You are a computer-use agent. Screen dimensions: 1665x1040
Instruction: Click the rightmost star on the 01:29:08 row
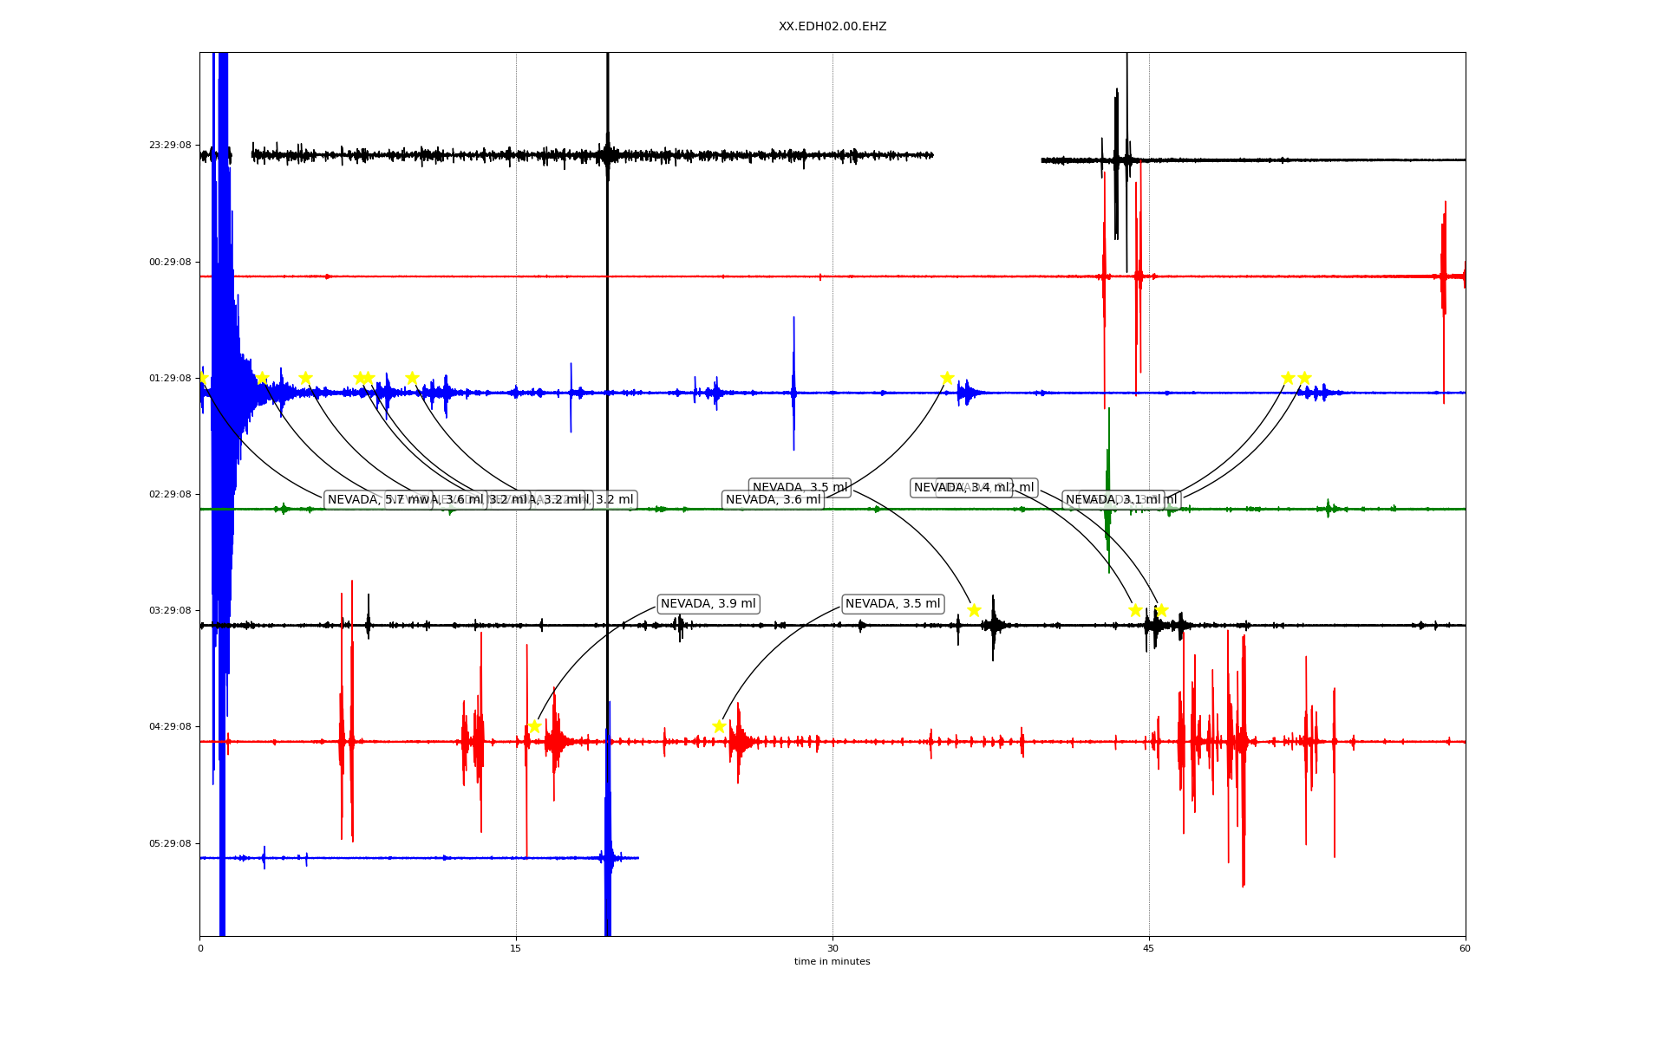click(x=1304, y=378)
